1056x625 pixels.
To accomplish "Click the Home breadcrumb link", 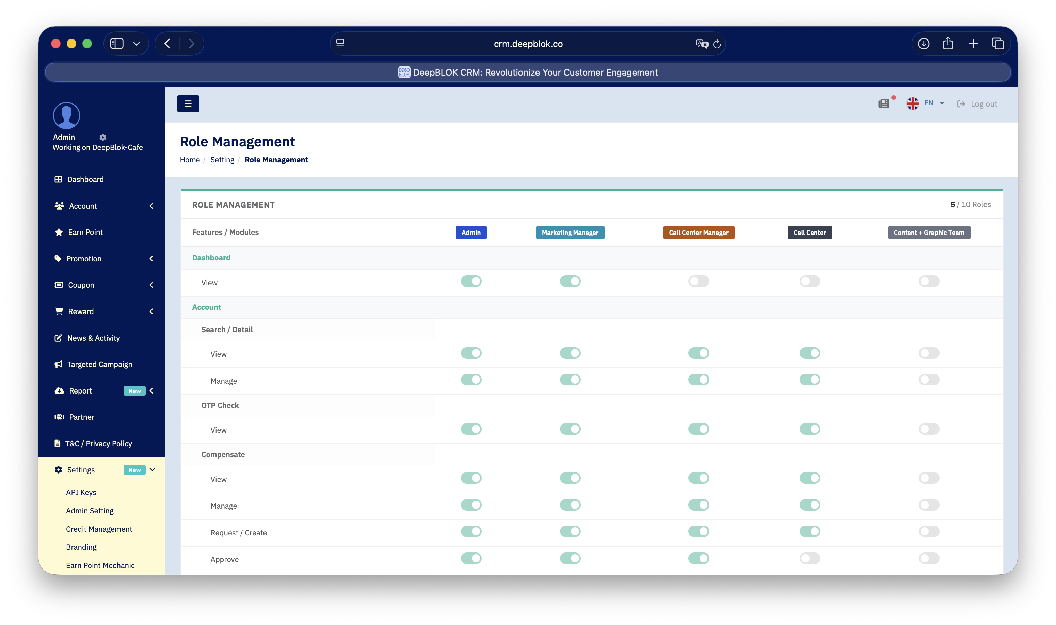I will coord(190,160).
